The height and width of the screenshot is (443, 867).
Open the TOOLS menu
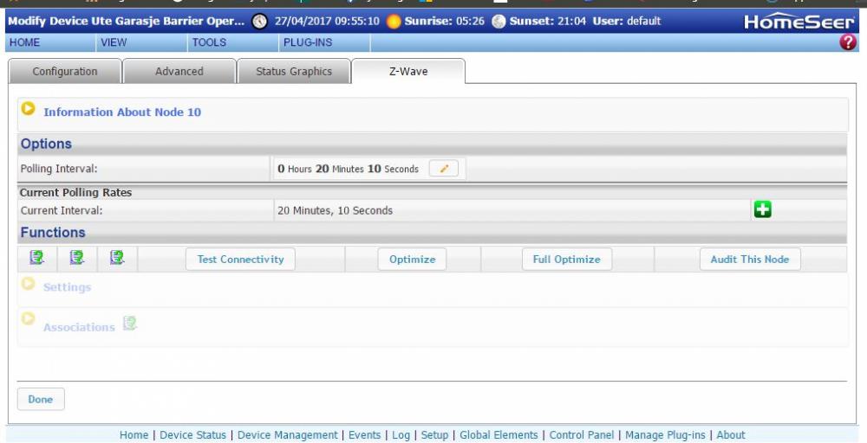tap(208, 42)
